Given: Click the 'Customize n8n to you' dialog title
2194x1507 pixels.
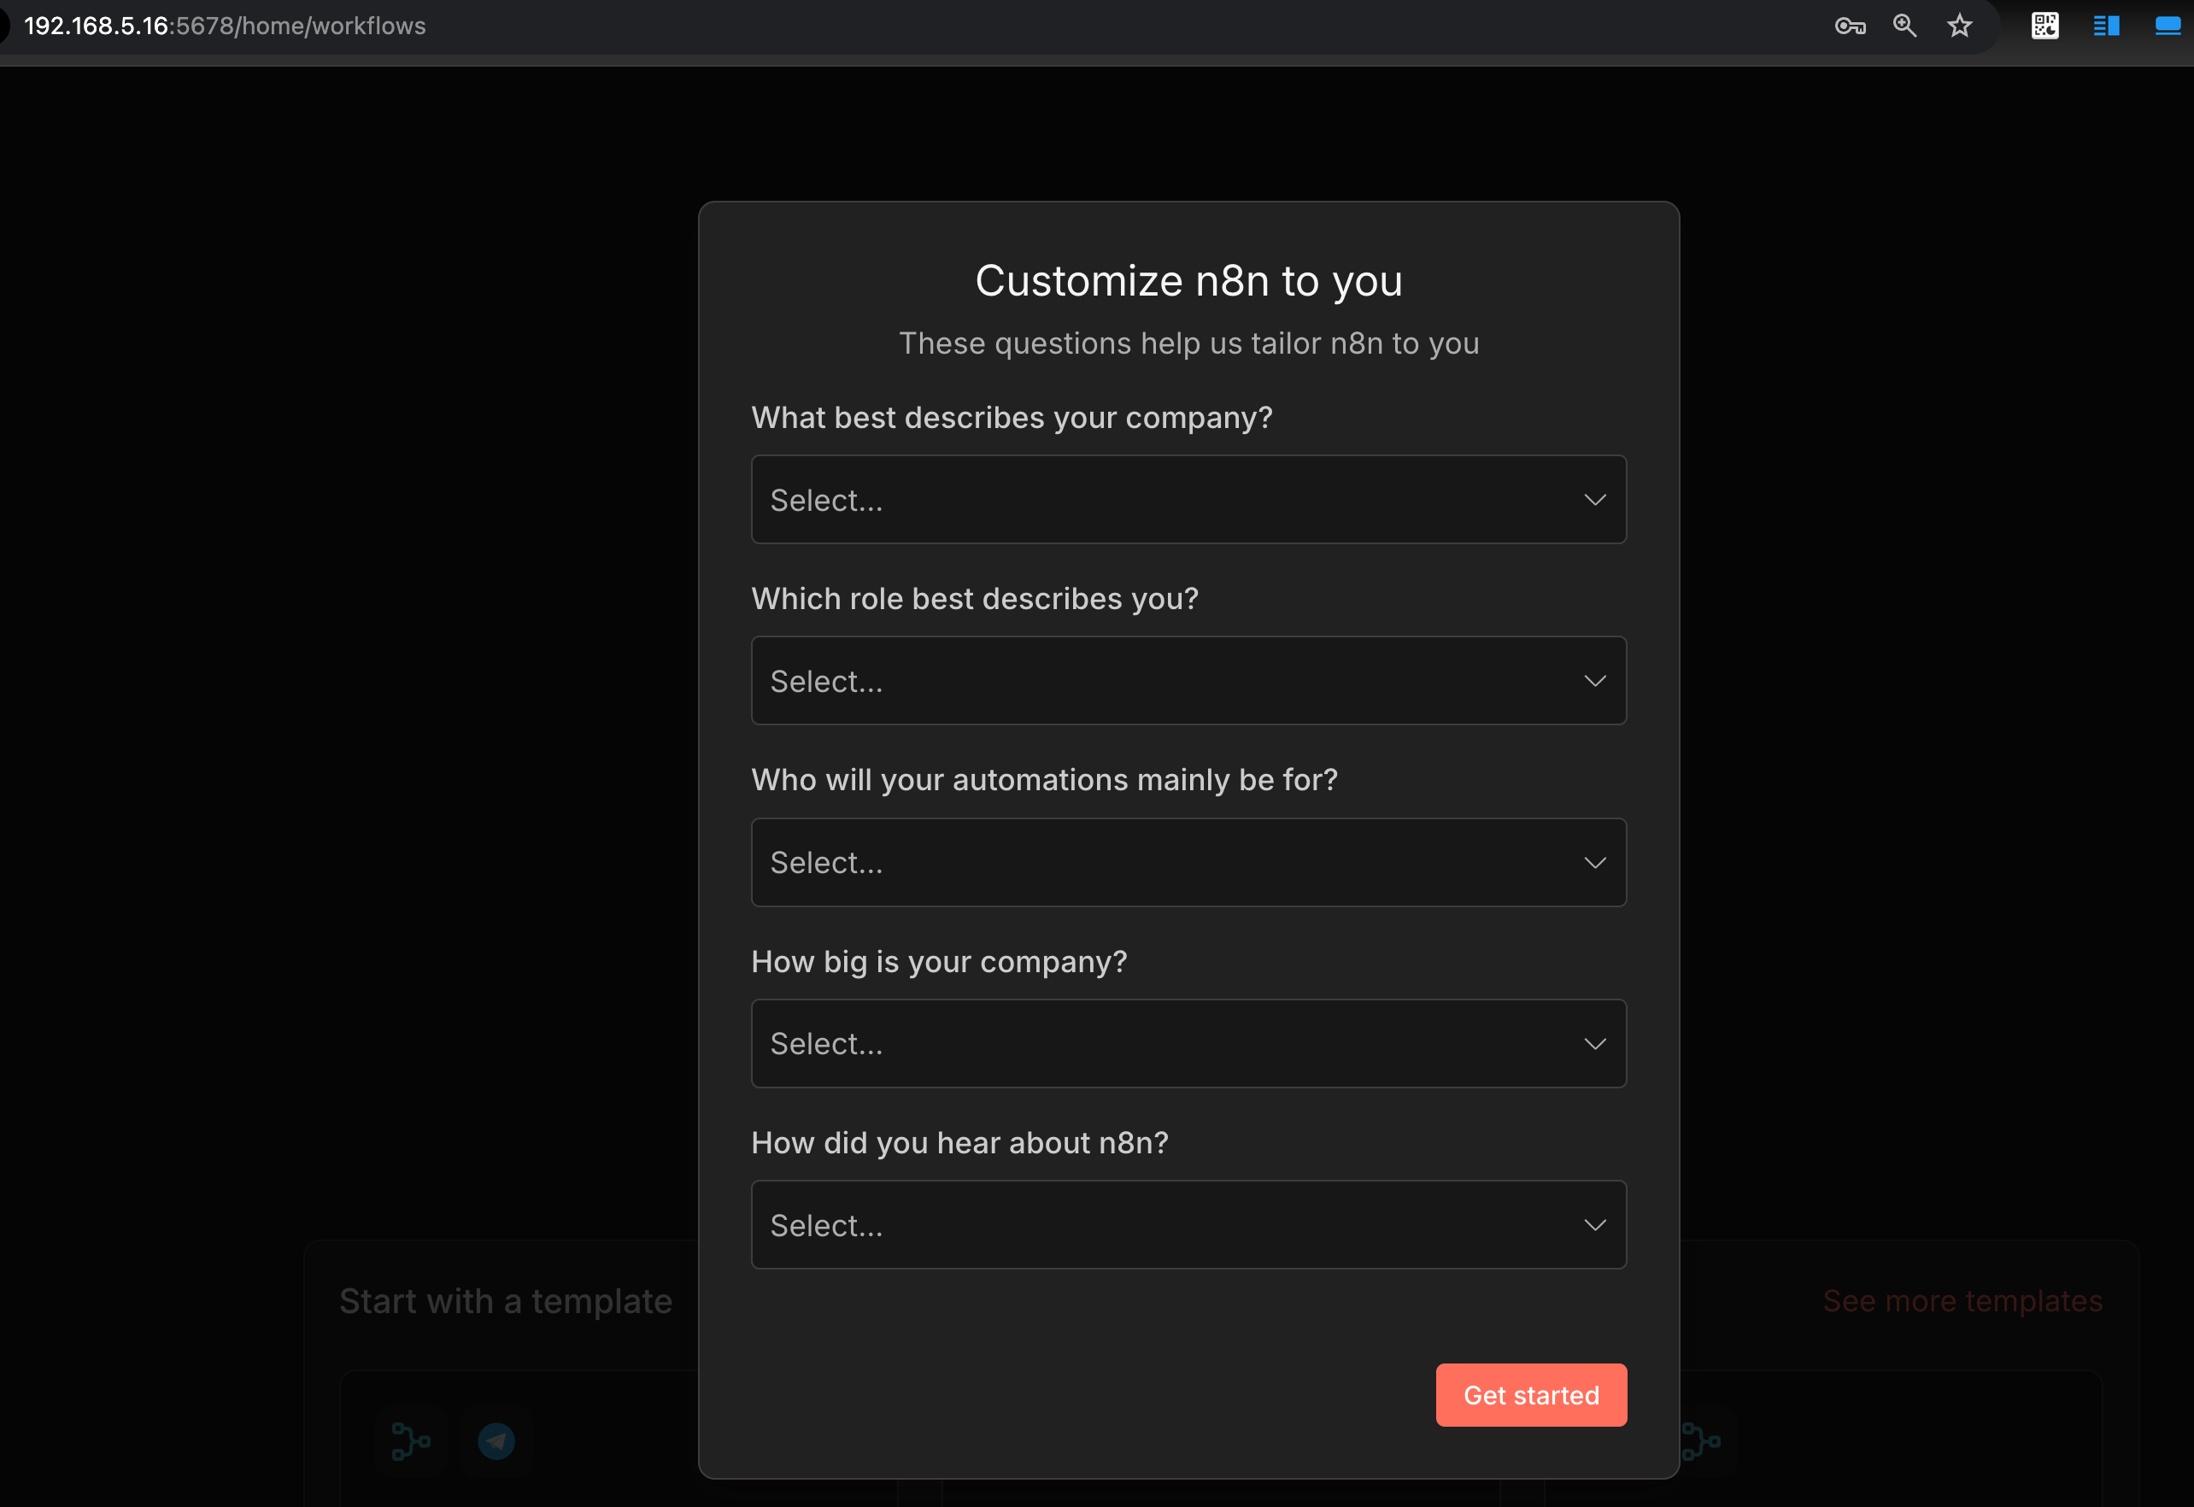Looking at the screenshot, I should (x=1188, y=281).
